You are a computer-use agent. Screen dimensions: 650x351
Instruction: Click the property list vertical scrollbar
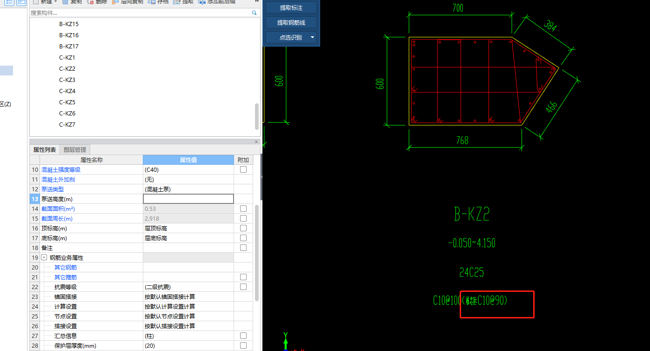click(257, 252)
